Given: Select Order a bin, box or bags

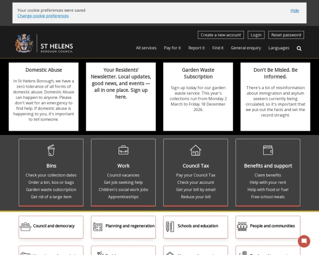Looking at the screenshot, I should [51, 182].
